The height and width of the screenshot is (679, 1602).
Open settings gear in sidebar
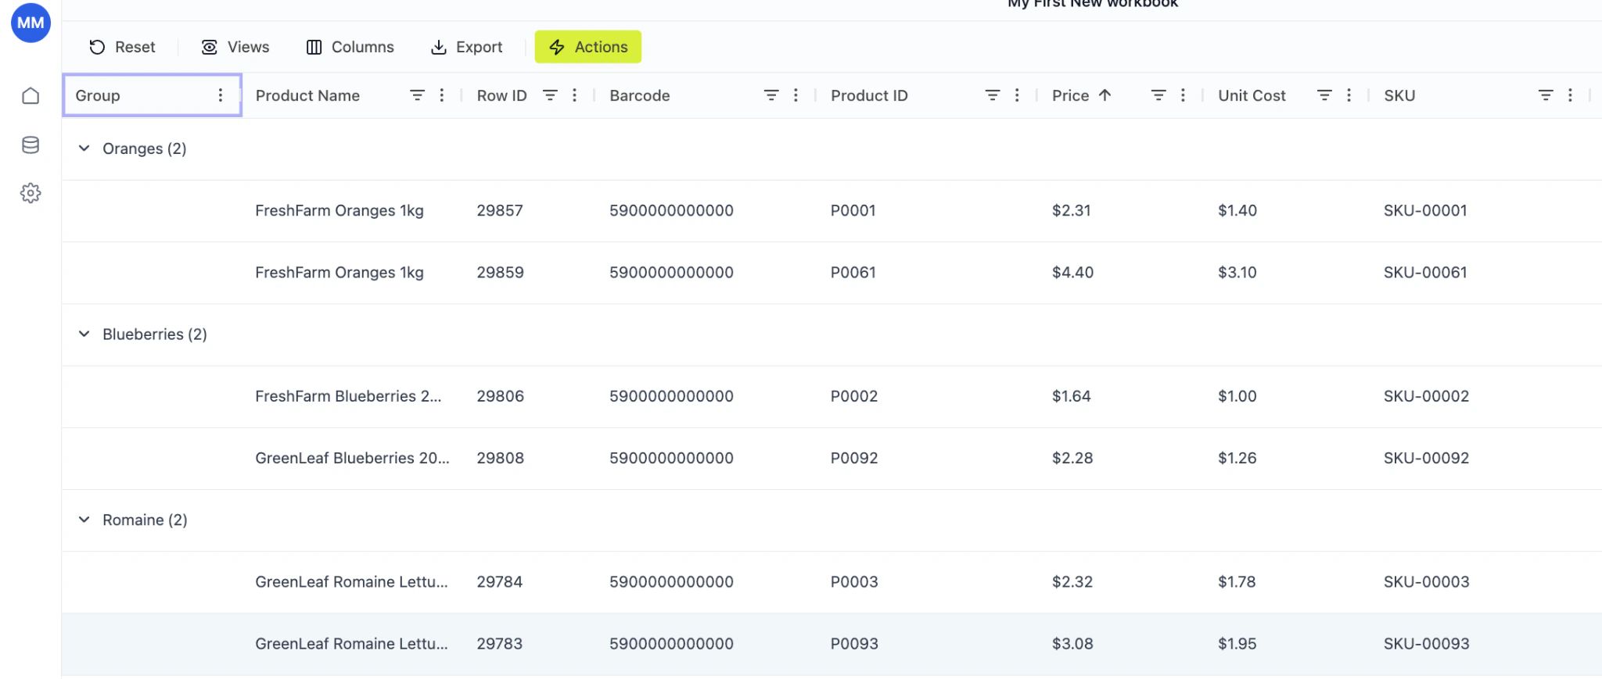tap(31, 193)
